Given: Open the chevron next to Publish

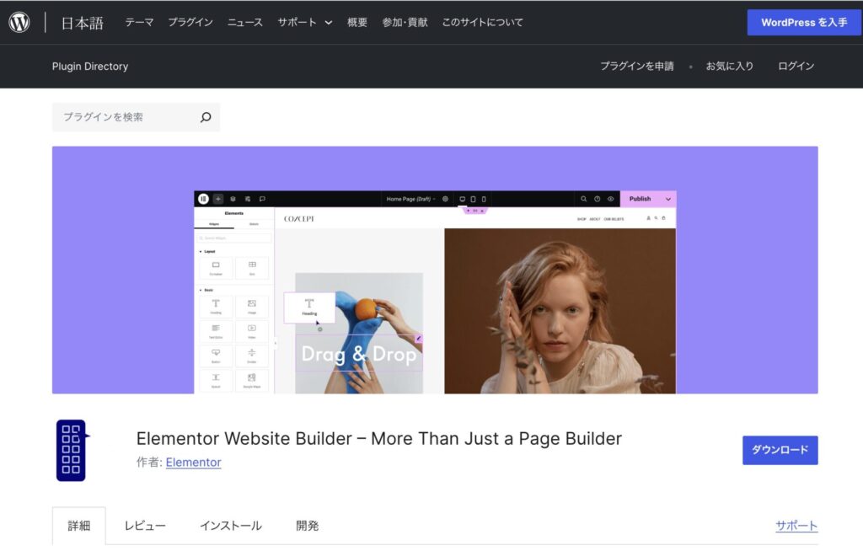Looking at the screenshot, I should click(x=668, y=199).
